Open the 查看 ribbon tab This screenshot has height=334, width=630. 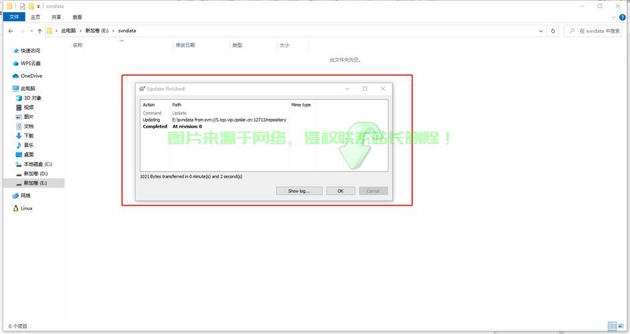pyautogui.click(x=78, y=17)
